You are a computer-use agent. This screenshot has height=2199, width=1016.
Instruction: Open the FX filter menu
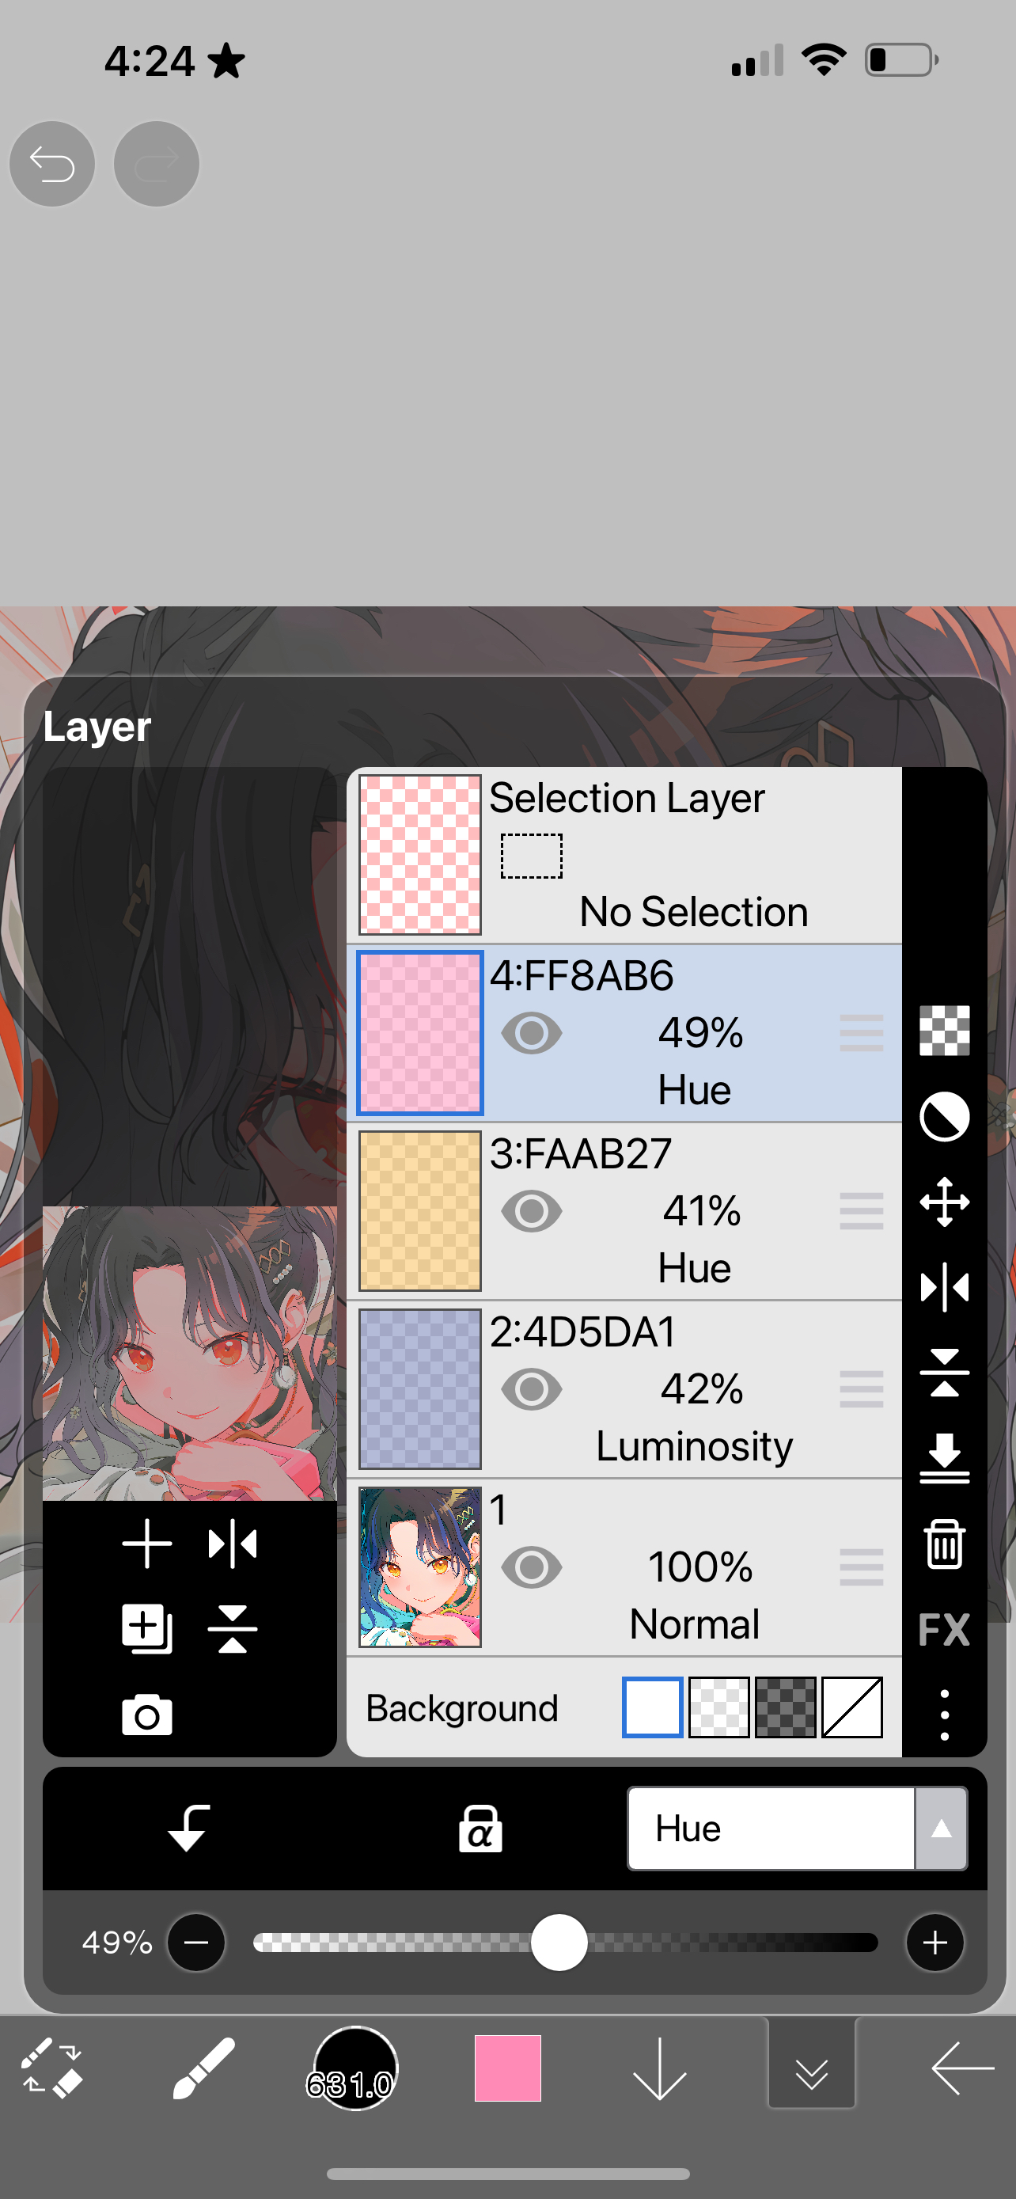pos(943,1629)
